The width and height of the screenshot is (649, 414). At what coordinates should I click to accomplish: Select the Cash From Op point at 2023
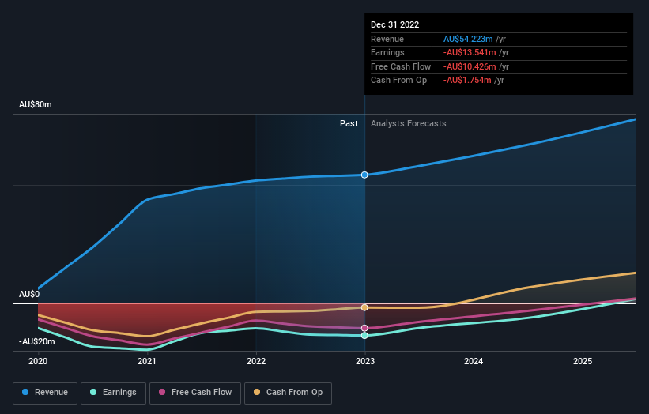(x=364, y=307)
